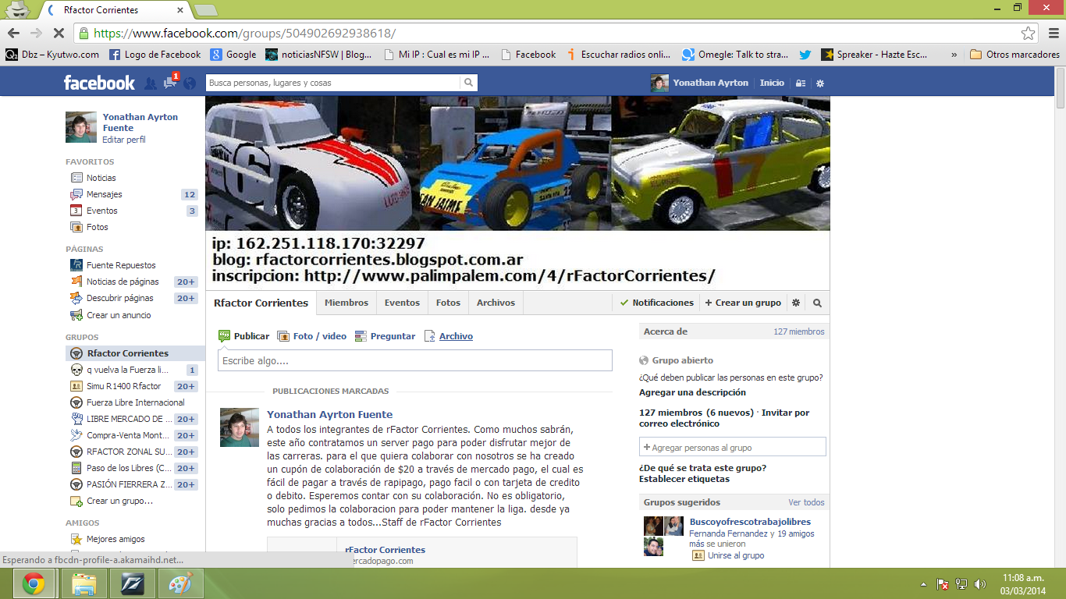1066x599 pixels.
Task: Open Chrome from Windows taskbar
Action: [x=34, y=583]
